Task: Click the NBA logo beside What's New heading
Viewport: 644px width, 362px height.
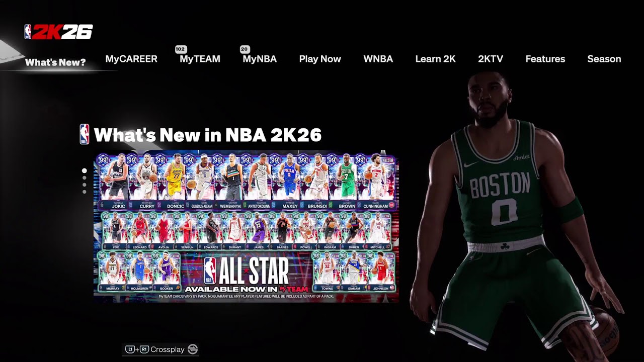Action: [x=85, y=134]
